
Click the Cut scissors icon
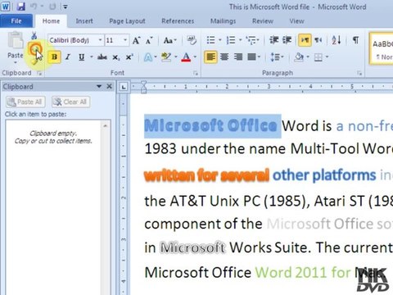(x=34, y=35)
